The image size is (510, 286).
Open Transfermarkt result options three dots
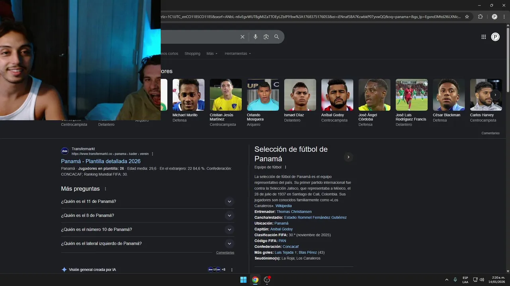coord(152,154)
